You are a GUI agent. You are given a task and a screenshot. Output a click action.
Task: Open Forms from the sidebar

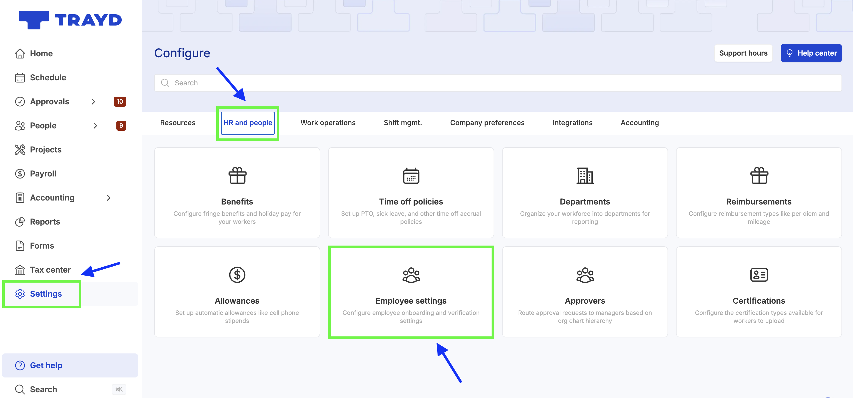tap(42, 246)
